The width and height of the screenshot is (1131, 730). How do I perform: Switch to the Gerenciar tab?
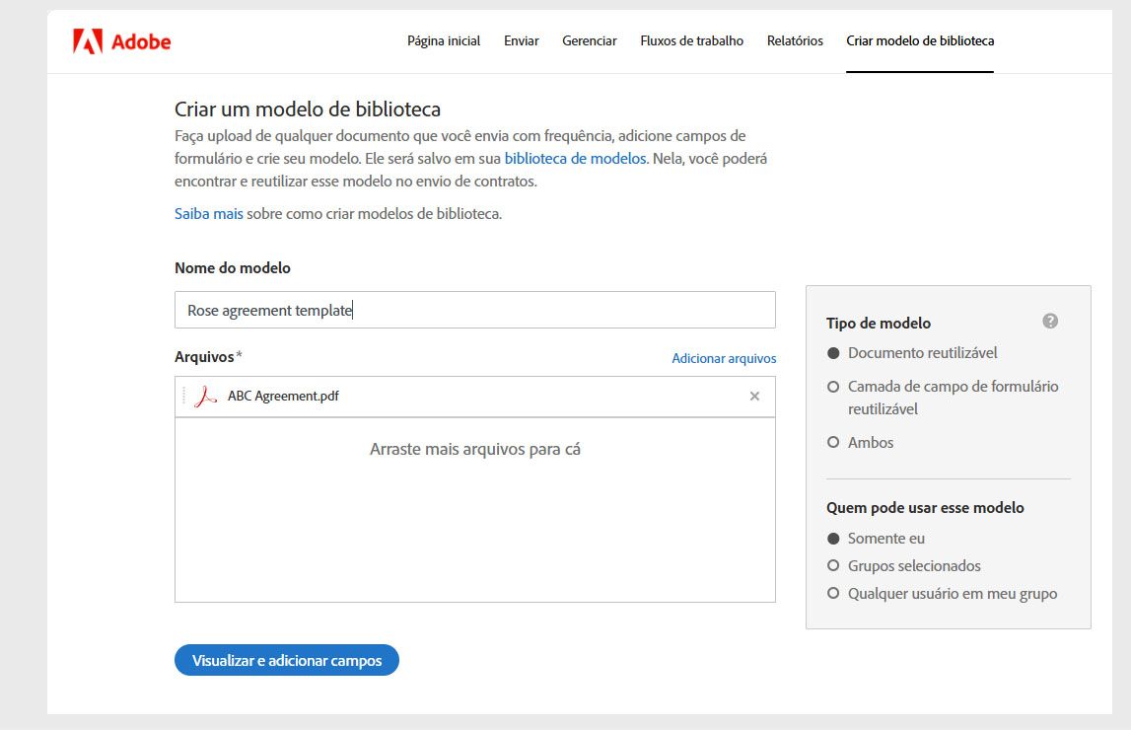click(x=589, y=40)
